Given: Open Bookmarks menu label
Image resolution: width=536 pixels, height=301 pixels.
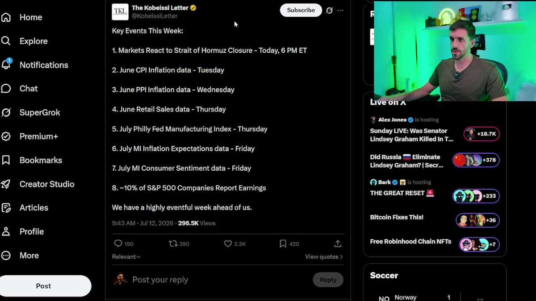Looking at the screenshot, I should pos(41,160).
